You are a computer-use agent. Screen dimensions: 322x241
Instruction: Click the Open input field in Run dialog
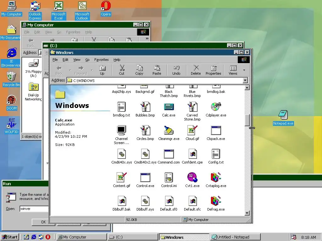coord(34,209)
